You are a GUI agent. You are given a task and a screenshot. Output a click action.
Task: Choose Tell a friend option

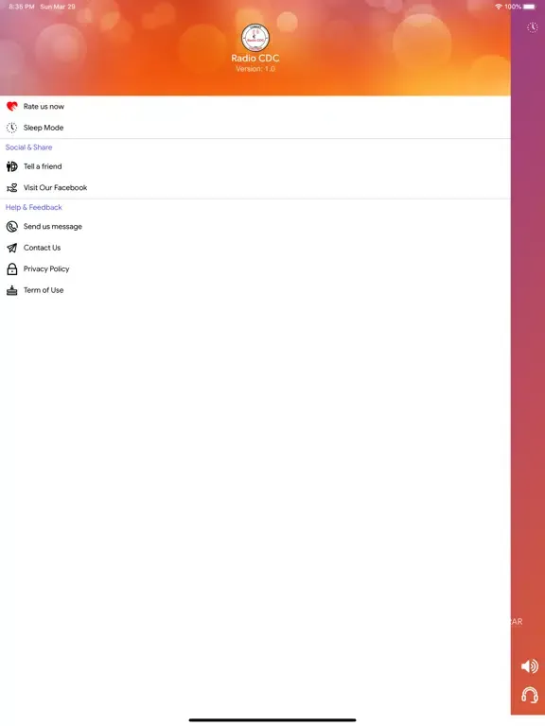(255, 166)
